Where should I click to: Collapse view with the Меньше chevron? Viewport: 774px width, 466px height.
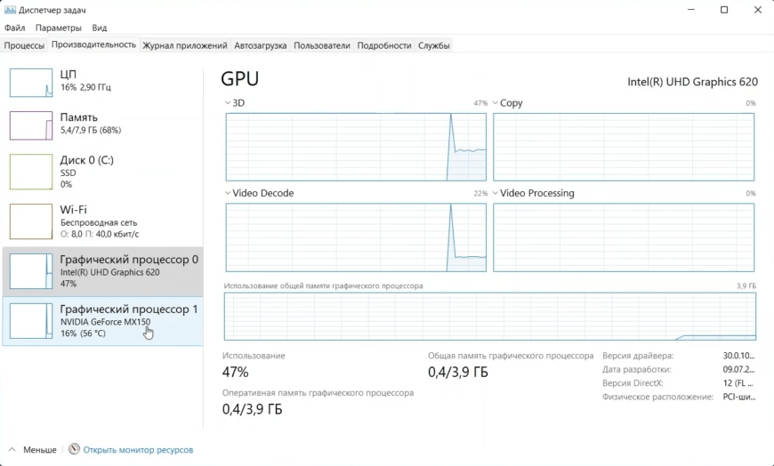point(12,450)
